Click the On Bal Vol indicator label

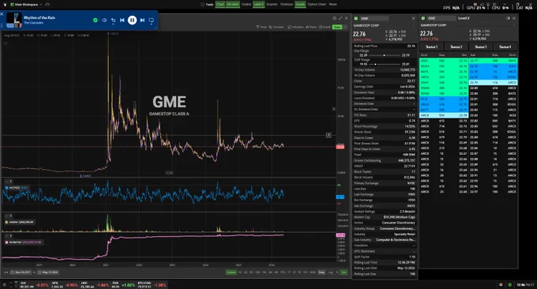point(23,242)
